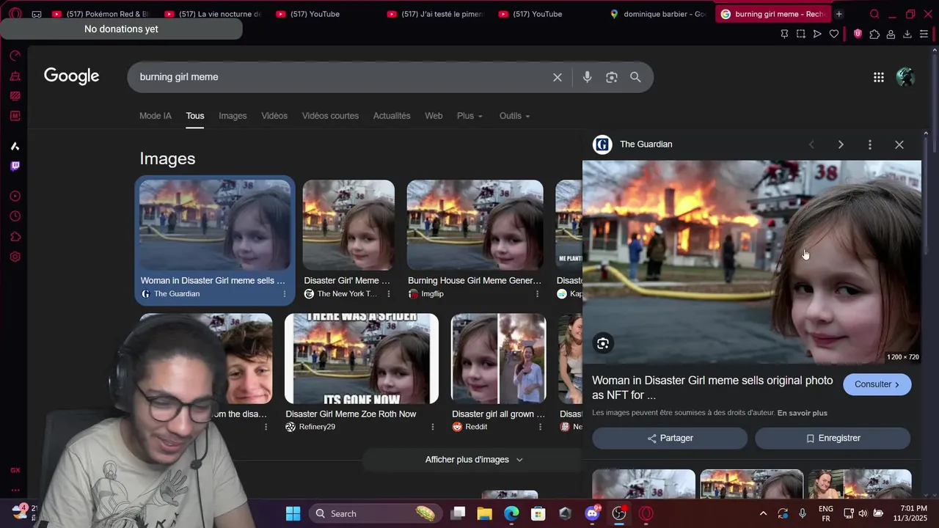Viewport: 939px width, 528px height.
Task: Click the large Disaster Girl preview image
Action: (751, 262)
